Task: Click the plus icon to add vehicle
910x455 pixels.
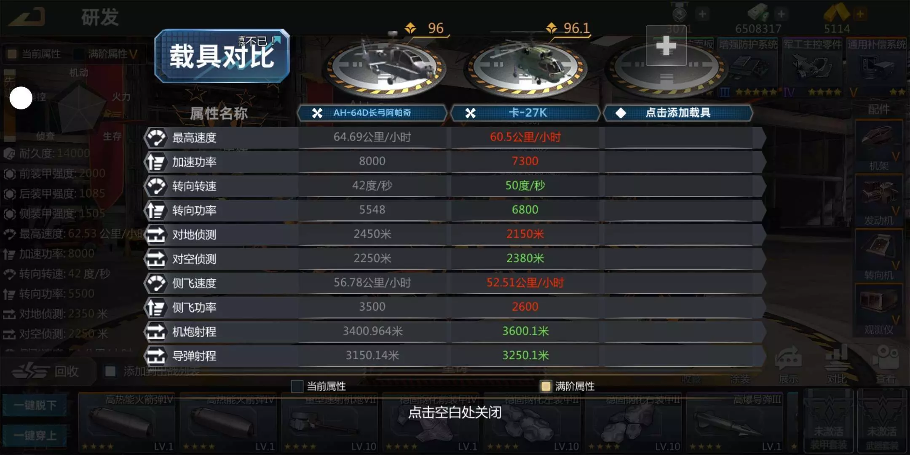Action: point(666,45)
